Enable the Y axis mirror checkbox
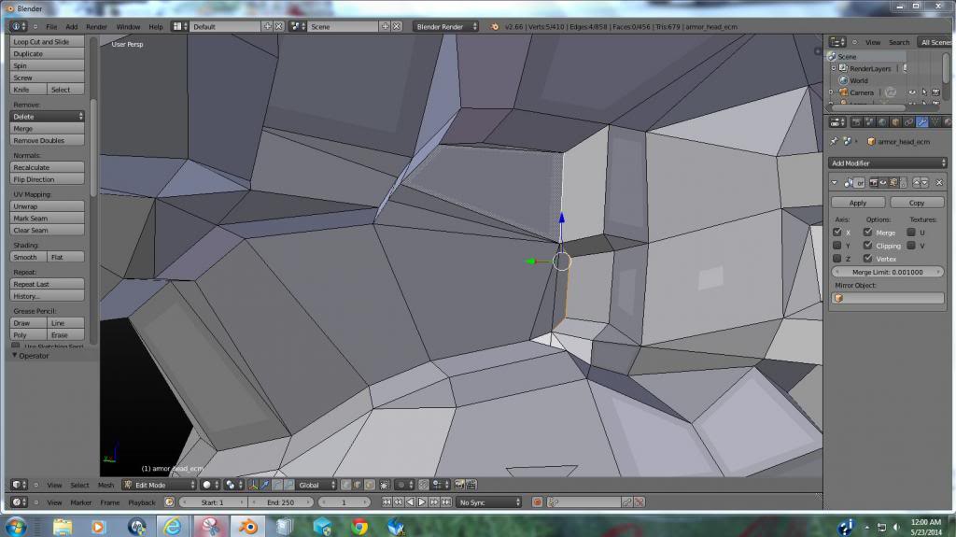 tap(837, 246)
